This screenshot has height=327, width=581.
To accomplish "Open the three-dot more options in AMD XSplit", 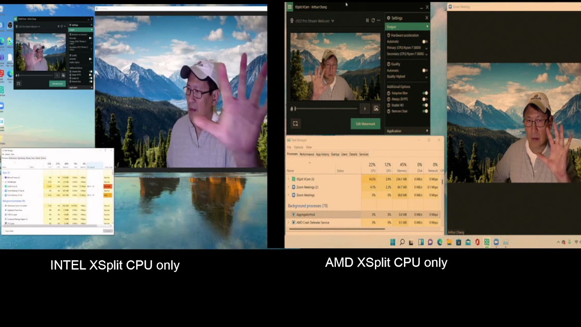I will pos(379,20).
